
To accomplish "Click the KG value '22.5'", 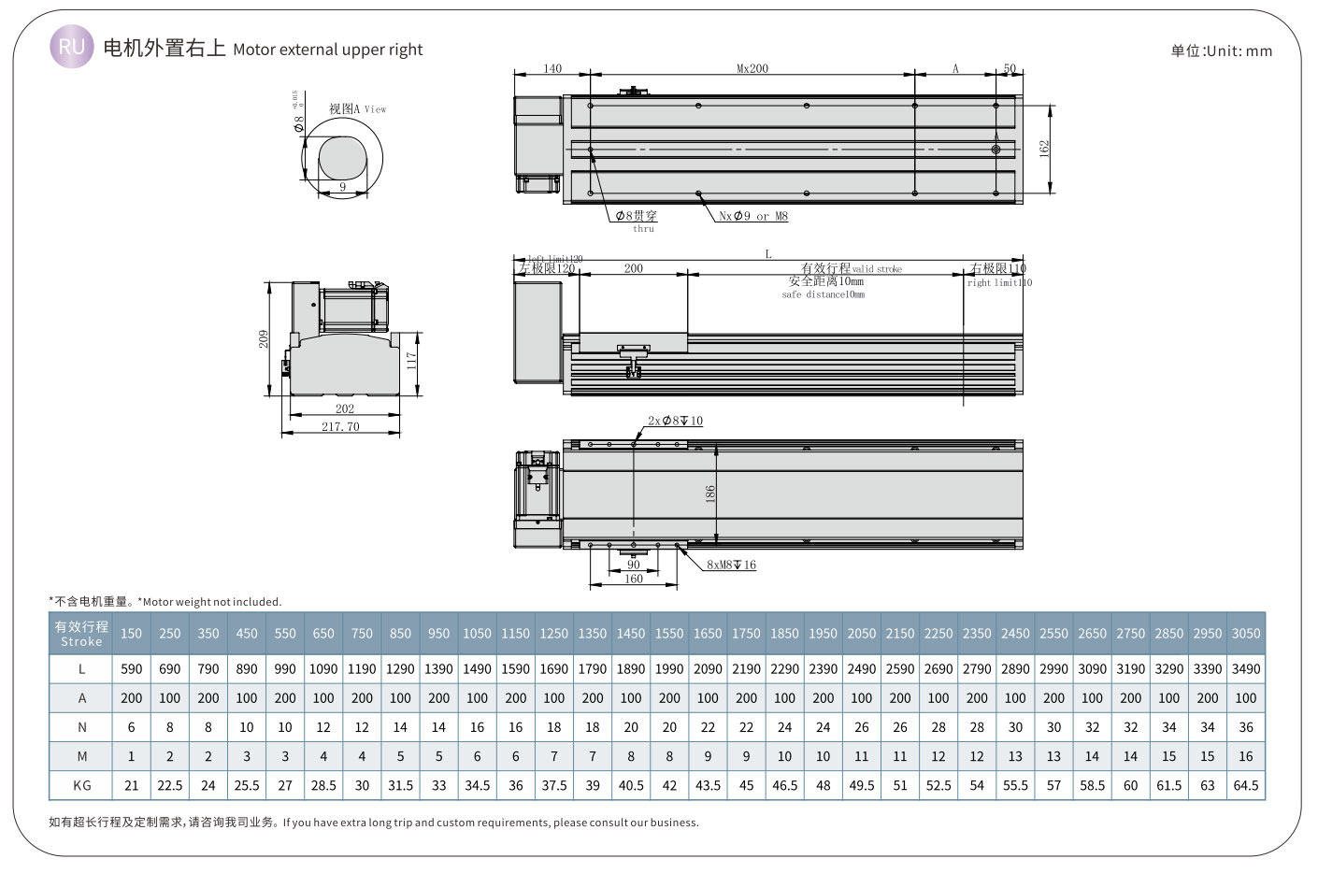I will 170,785.
